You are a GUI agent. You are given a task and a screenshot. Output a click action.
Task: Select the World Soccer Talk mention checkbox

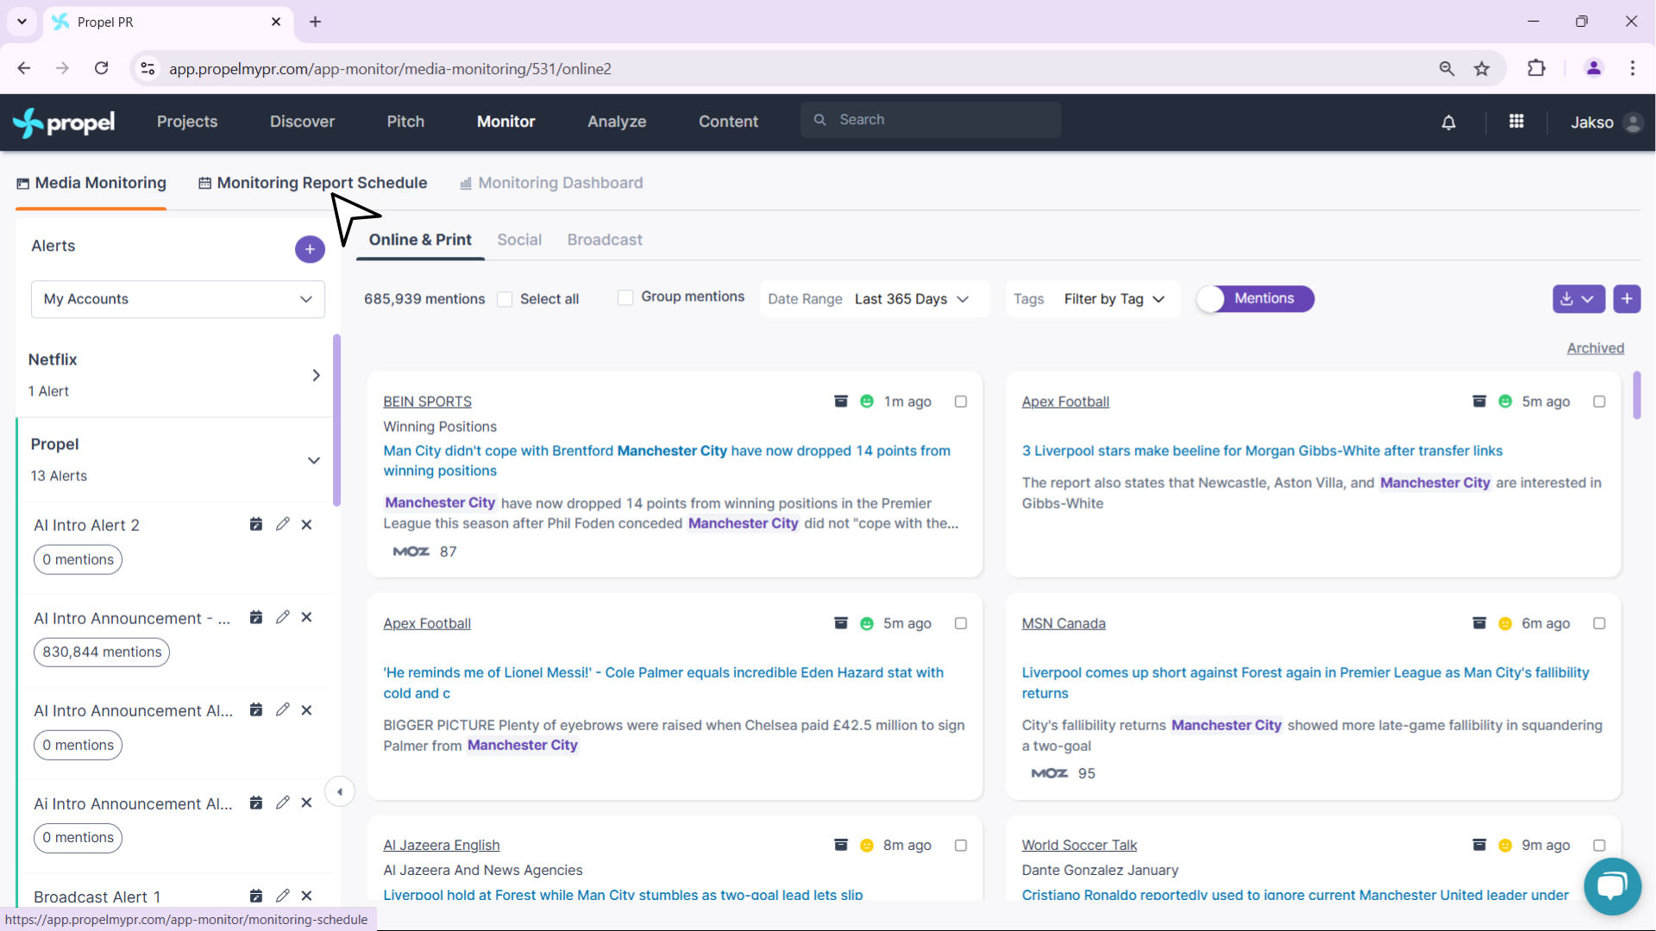(1599, 846)
